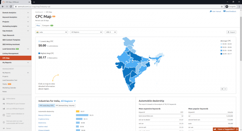Click the 'second hand cars' keyword row
This screenshot has width=242, height=131.
point(210,120)
